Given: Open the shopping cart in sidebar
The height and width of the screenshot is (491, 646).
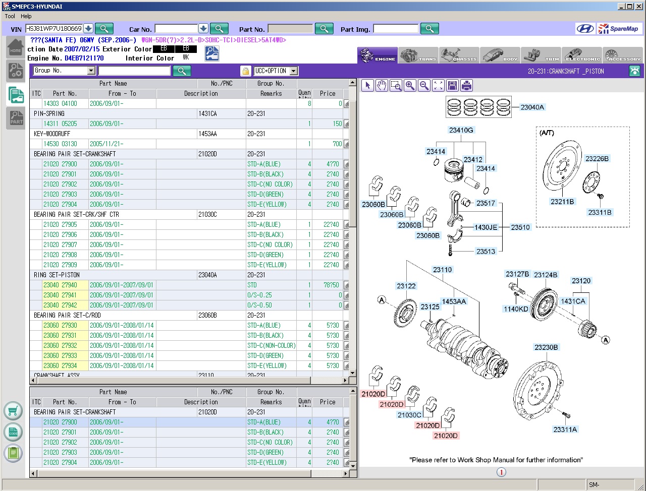Looking at the screenshot, I should tap(13, 411).
